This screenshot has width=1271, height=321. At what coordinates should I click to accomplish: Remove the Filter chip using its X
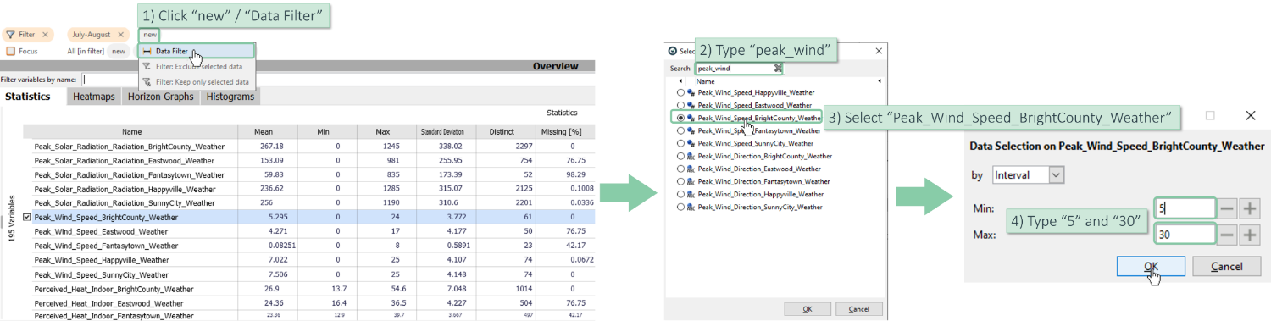coord(44,35)
